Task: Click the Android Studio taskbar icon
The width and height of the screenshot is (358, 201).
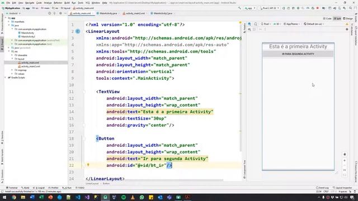Action: pos(105,197)
